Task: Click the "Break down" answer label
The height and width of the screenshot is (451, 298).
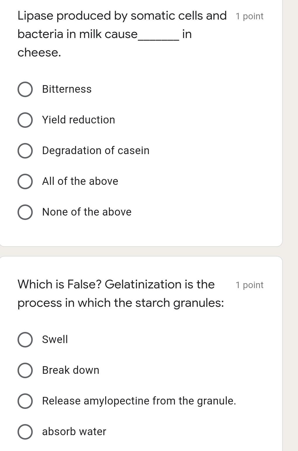Action: click(x=71, y=370)
